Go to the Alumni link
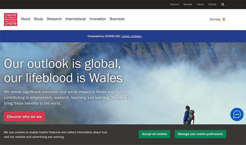Viewport: 246px width, 145px height. click(174, 4)
